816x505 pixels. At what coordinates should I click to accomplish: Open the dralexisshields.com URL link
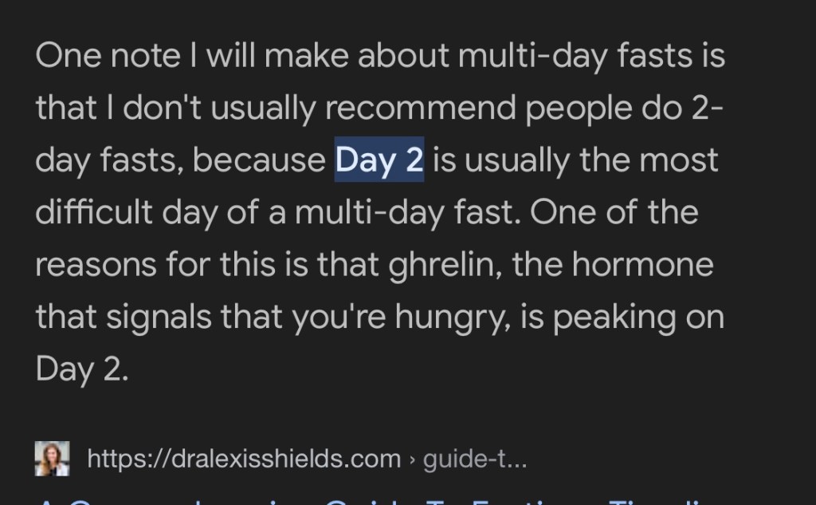(243, 460)
